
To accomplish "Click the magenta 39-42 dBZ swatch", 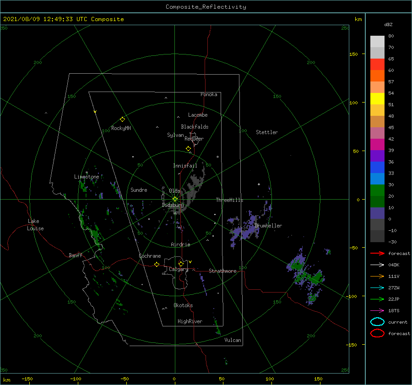I will 377,145.
